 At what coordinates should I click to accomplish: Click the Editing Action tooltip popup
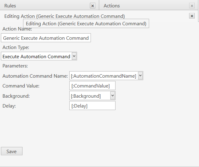[86, 23]
